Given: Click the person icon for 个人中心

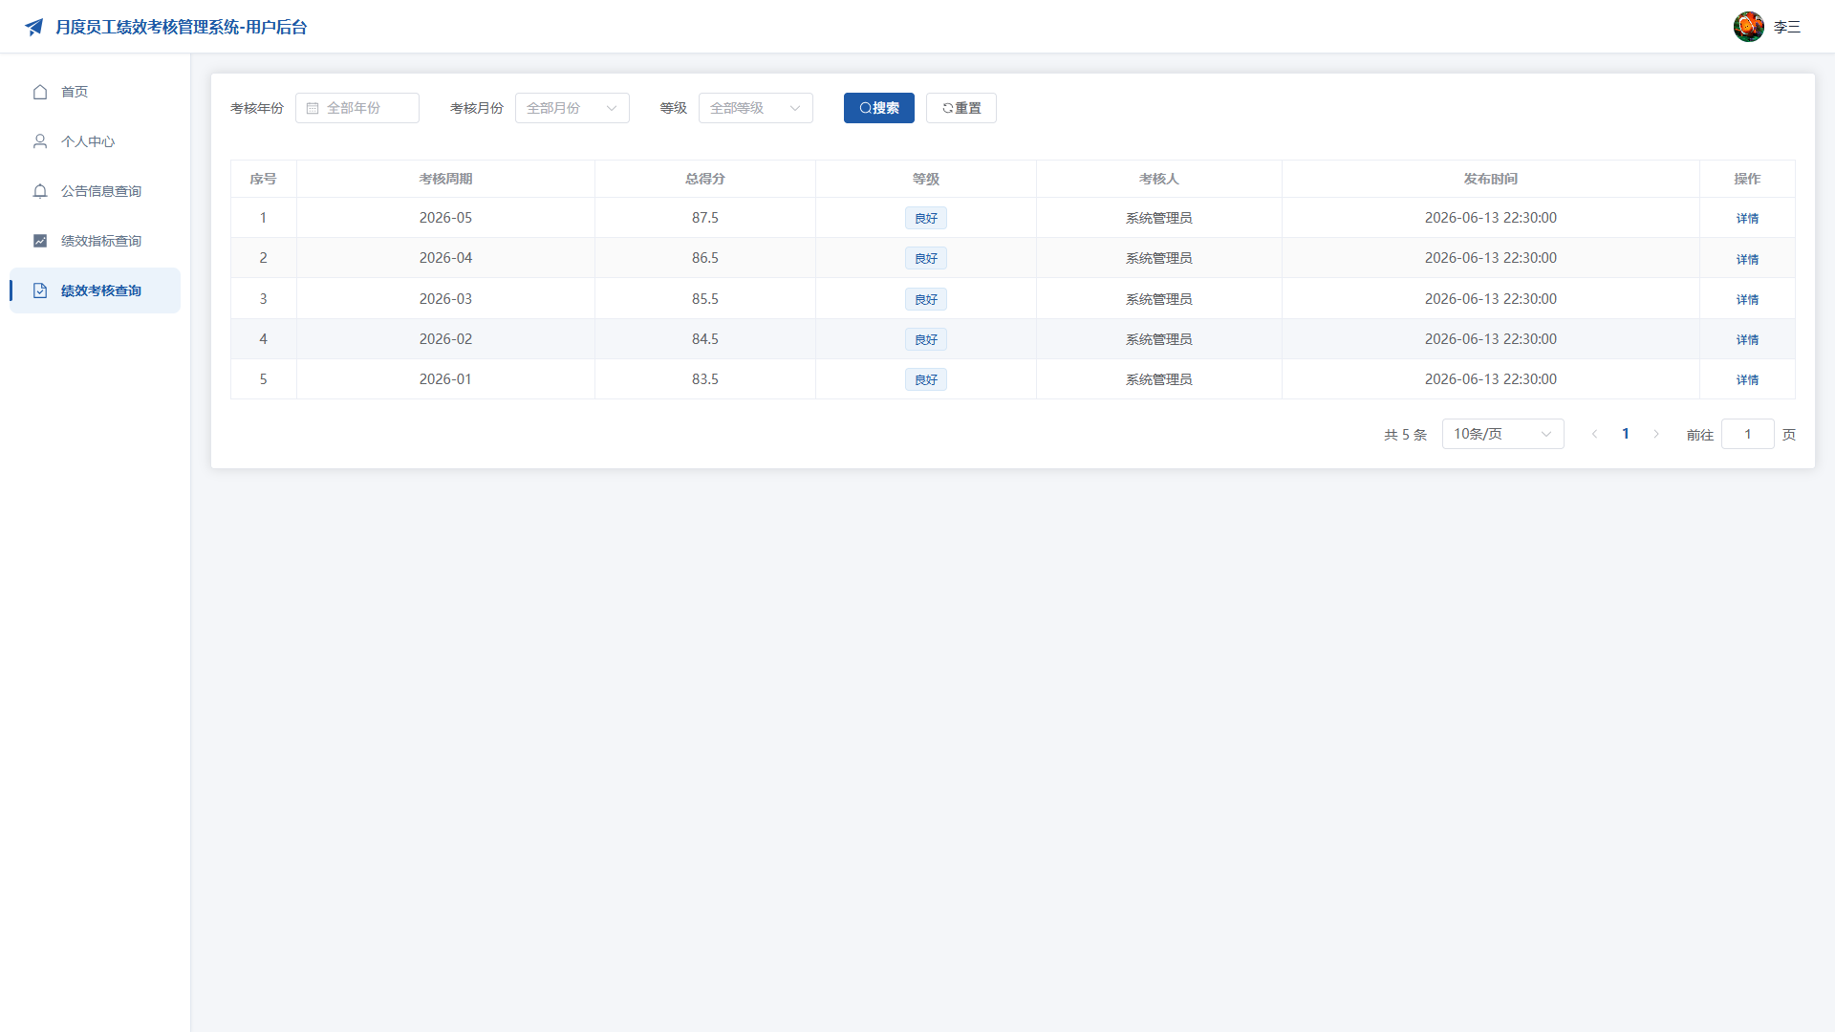Looking at the screenshot, I should click(40, 141).
